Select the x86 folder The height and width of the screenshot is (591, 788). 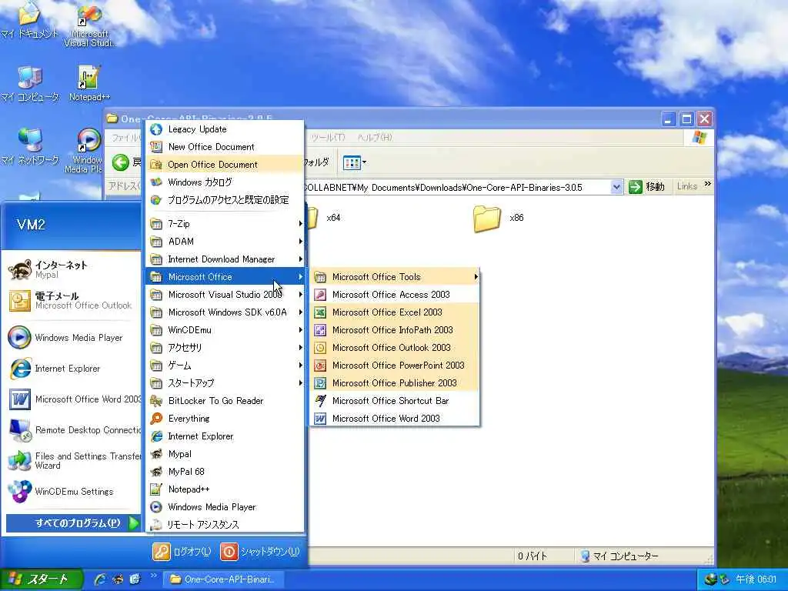pyautogui.click(x=499, y=218)
